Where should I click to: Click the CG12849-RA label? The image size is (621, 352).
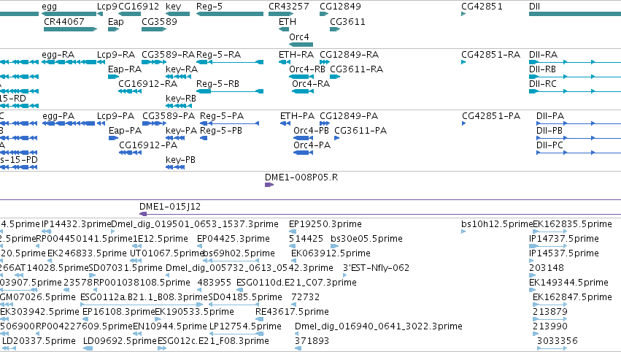(x=350, y=54)
